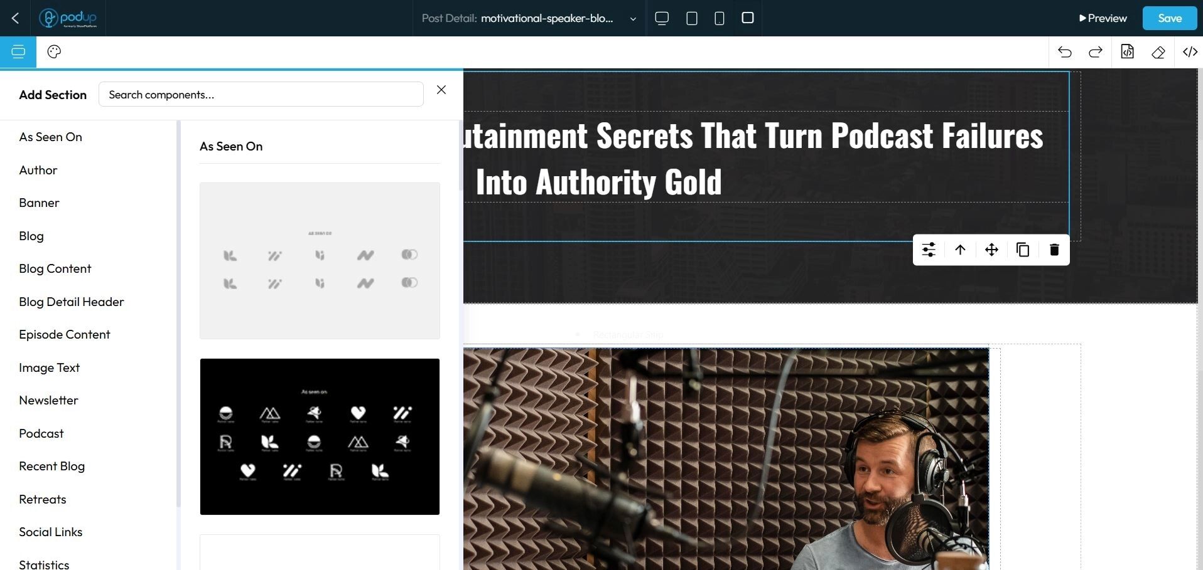
Task: Select the Blog Content category
Action: point(55,268)
